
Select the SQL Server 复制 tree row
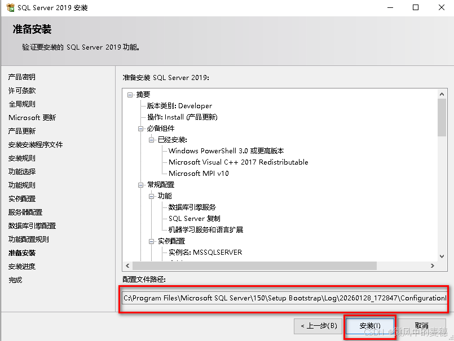pos(195,219)
